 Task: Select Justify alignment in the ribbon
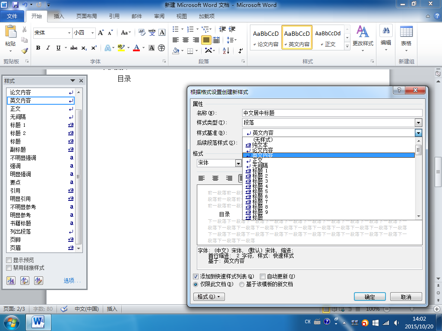[x=206, y=40]
